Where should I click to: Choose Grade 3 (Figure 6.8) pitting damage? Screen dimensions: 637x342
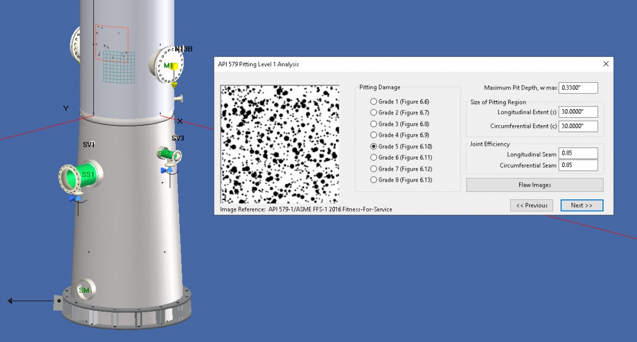(374, 124)
